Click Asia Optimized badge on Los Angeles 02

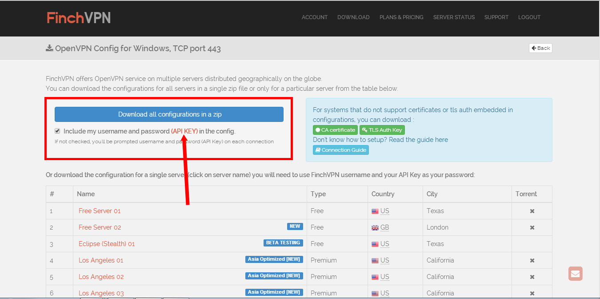274,276
